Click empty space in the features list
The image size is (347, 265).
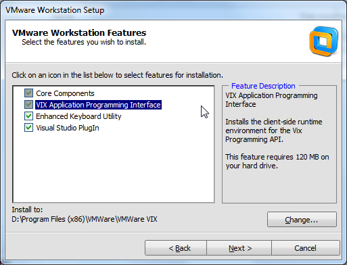point(113,167)
